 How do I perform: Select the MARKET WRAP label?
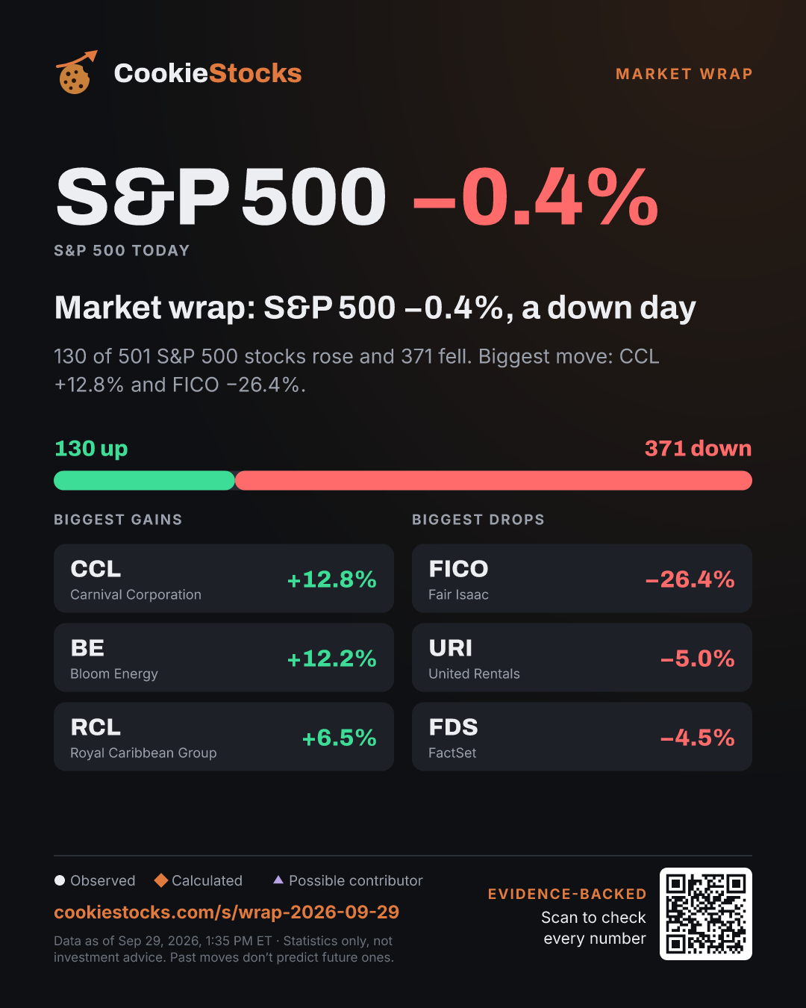(684, 74)
